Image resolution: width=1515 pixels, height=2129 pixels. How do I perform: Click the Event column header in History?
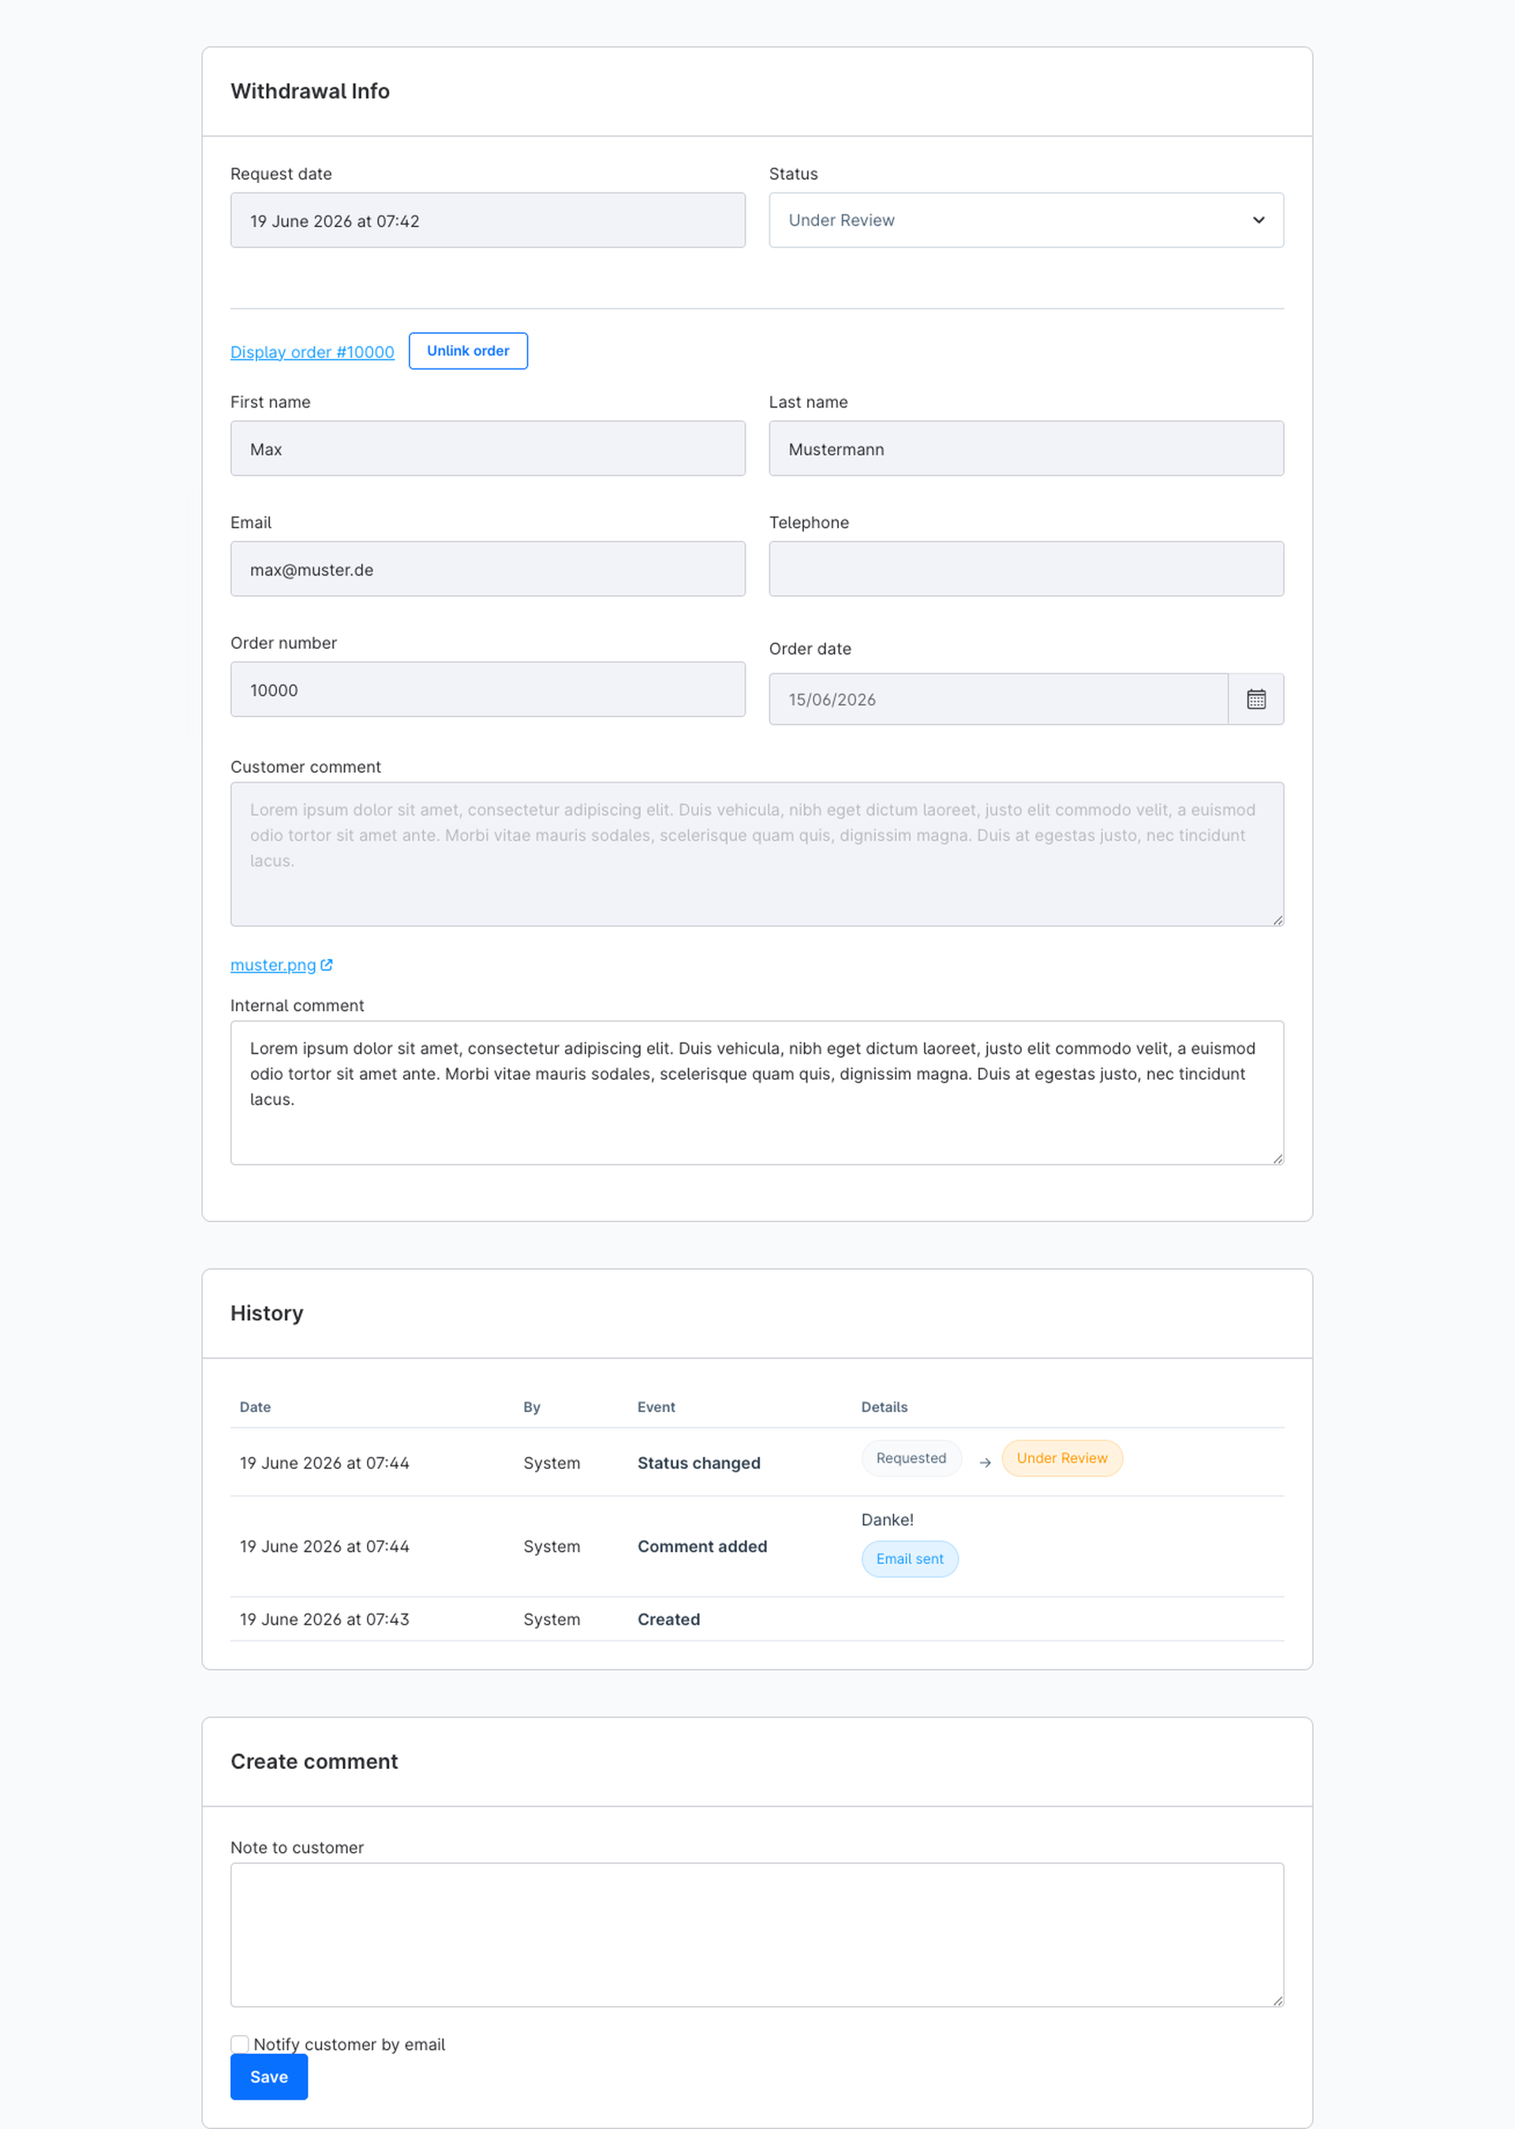656,1407
